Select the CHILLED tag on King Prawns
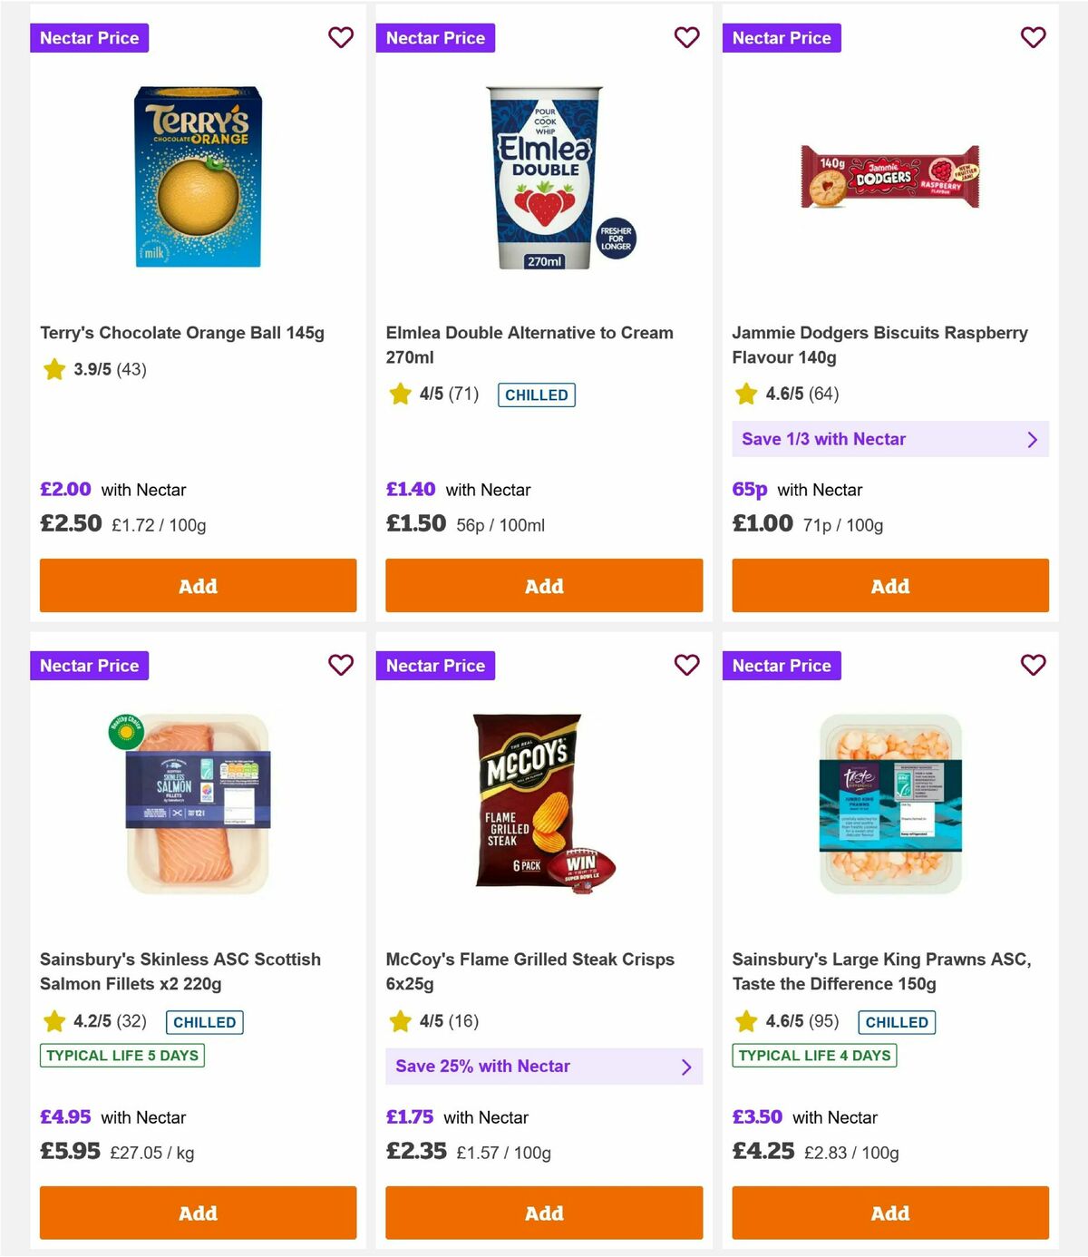Viewport: 1088px width, 1257px height. tap(897, 1022)
